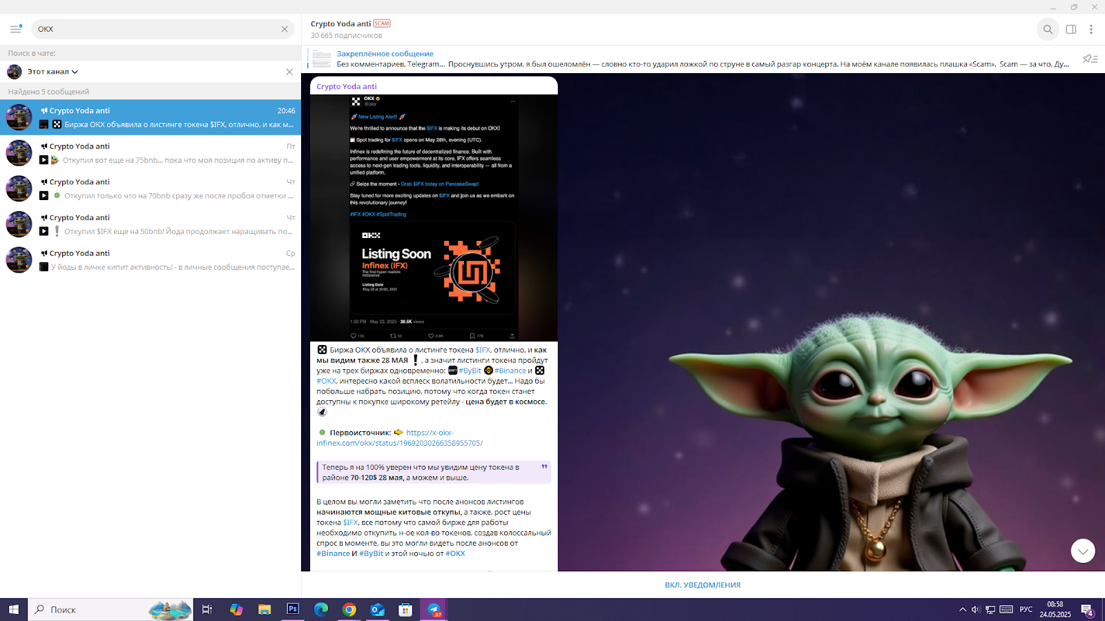
Task: Open touch keyboard icon in tray
Action: [x=1006, y=610]
